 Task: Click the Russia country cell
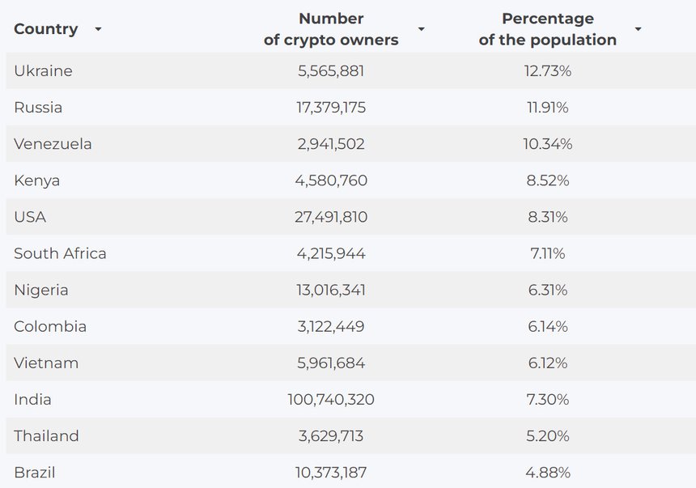click(38, 108)
